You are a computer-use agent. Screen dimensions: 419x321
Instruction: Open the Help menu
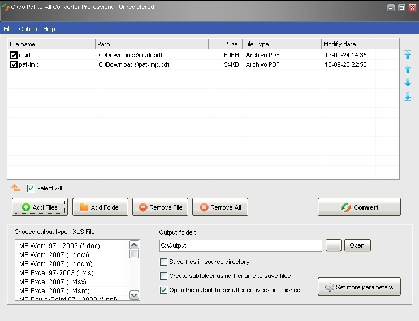pos(49,29)
